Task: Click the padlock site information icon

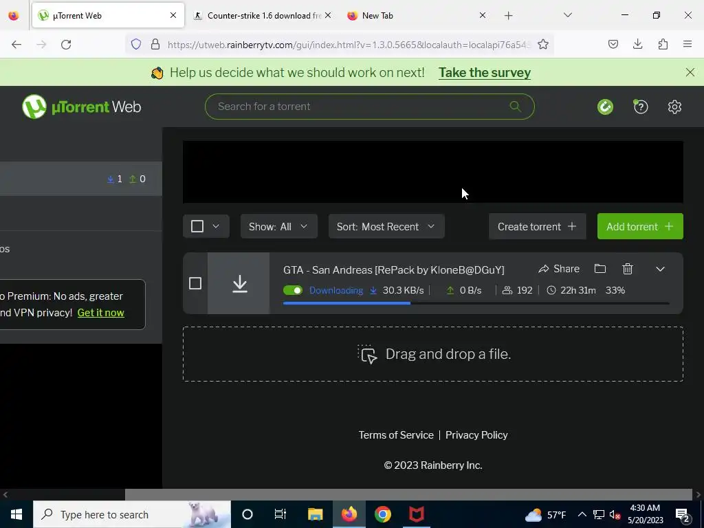Action: click(x=155, y=44)
